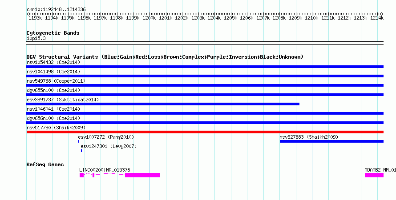Click the Cytogenetic Bands track title

point(53,33)
